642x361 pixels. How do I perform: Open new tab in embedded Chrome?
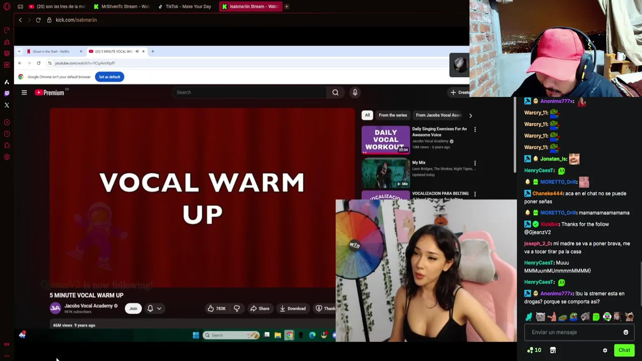coord(152,51)
